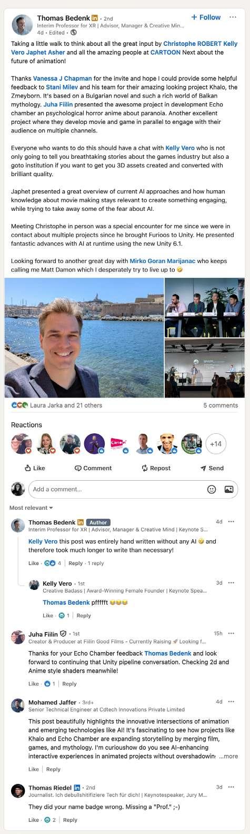
Task: Open the large seaside selfie photo
Action: (x=84, y=337)
